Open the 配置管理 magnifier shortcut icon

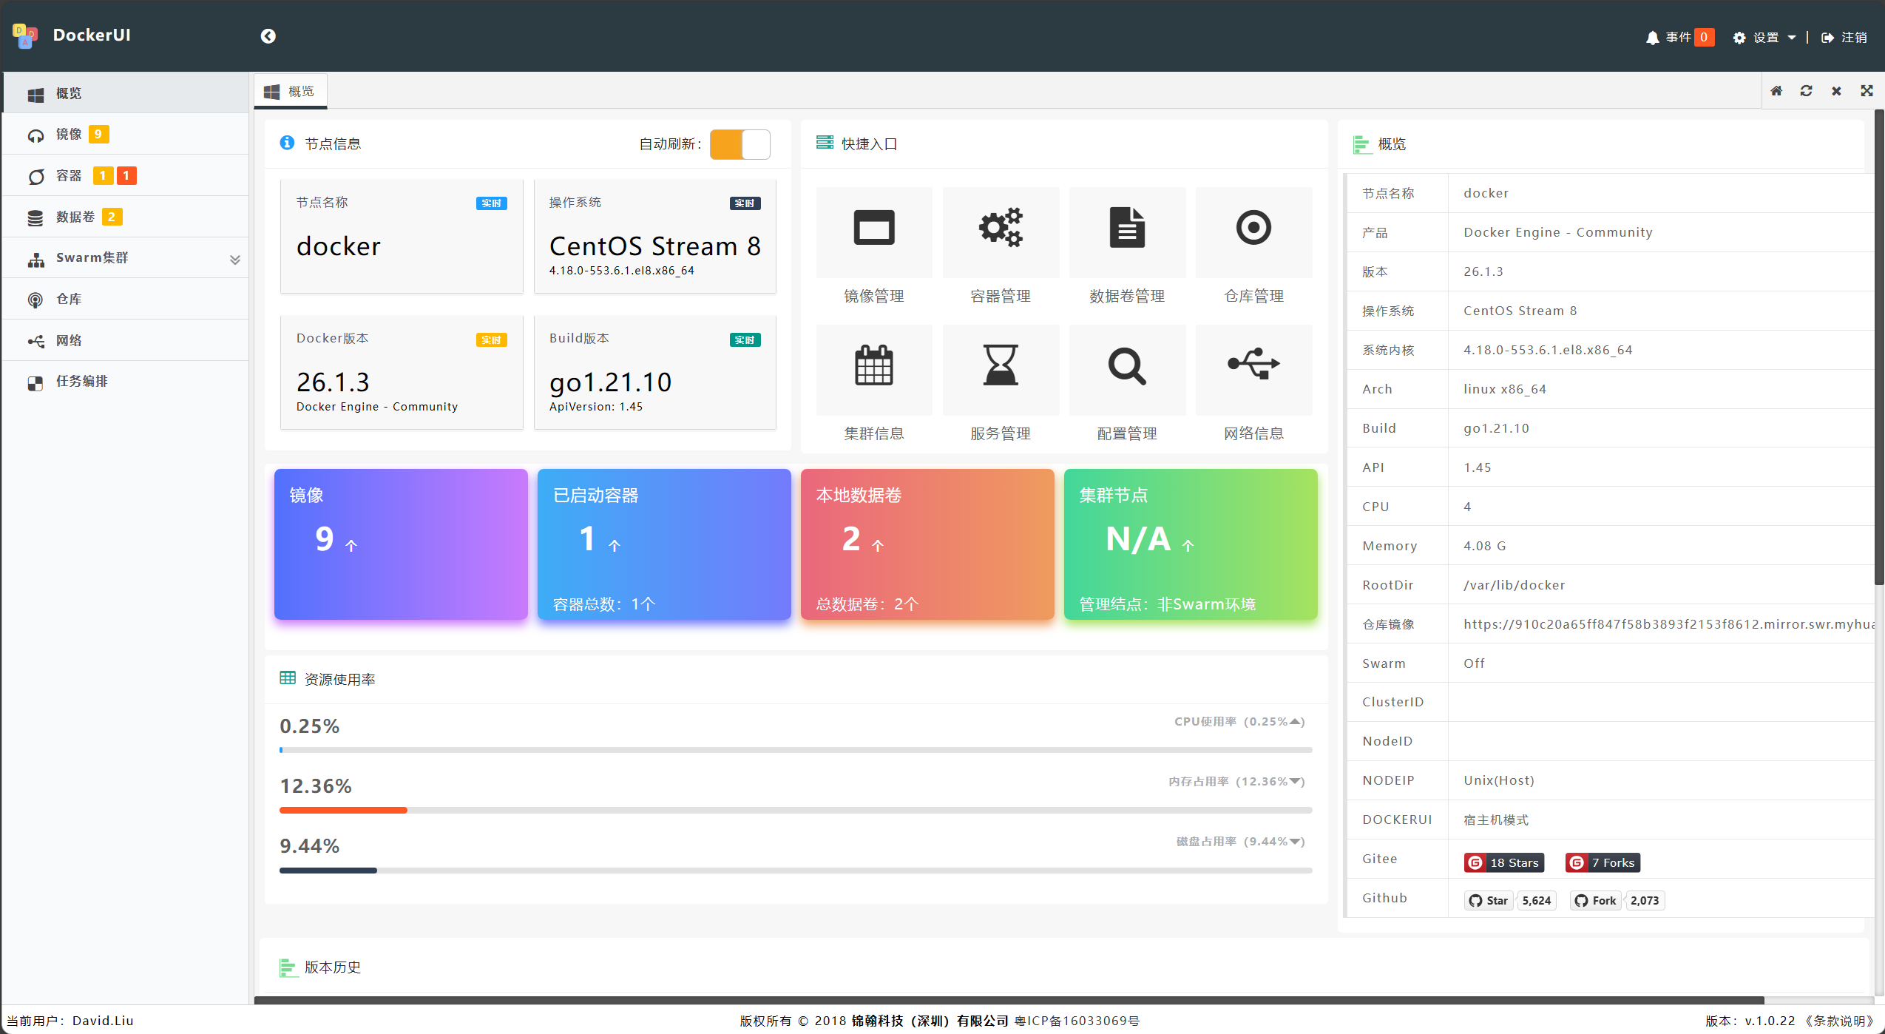1126,365
